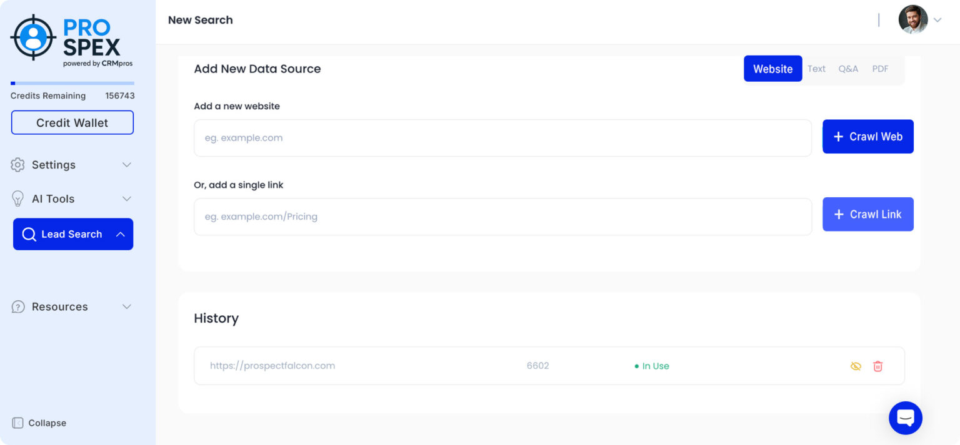Switch to the Q&A tab
The width and height of the screenshot is (960, 445).
(848, 69)
